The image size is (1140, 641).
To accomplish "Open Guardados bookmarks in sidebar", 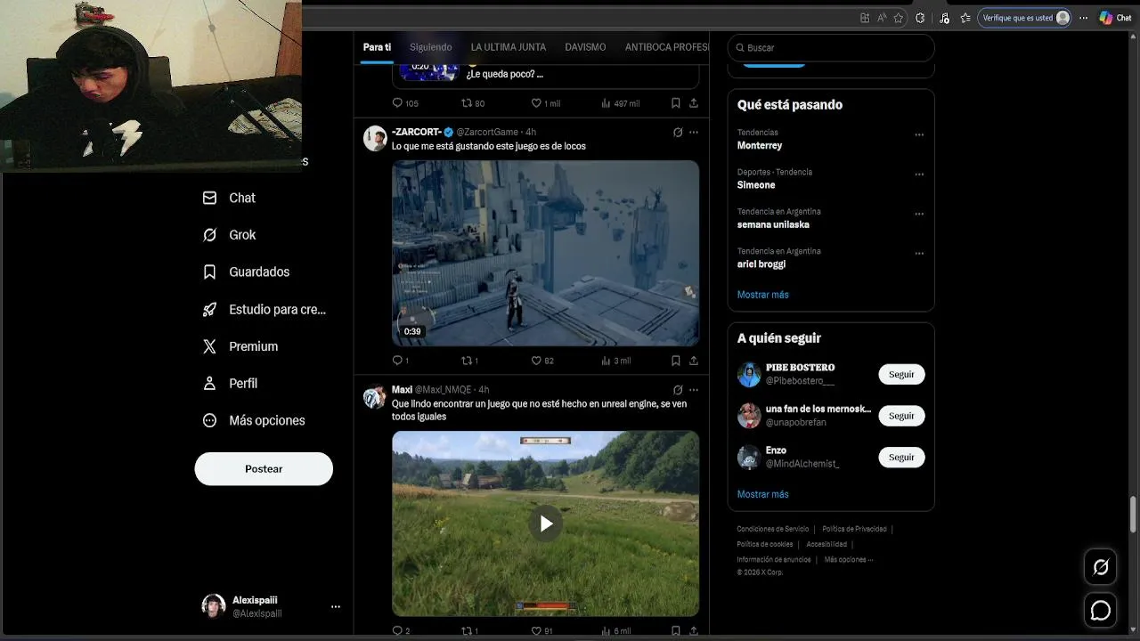I will click(x=246, y=272).
